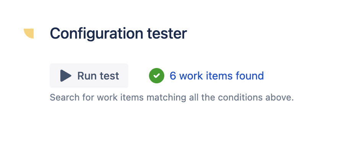Screen dimensions: 353x146
Task: Click the text label Run test
Action: pos(98,76)
